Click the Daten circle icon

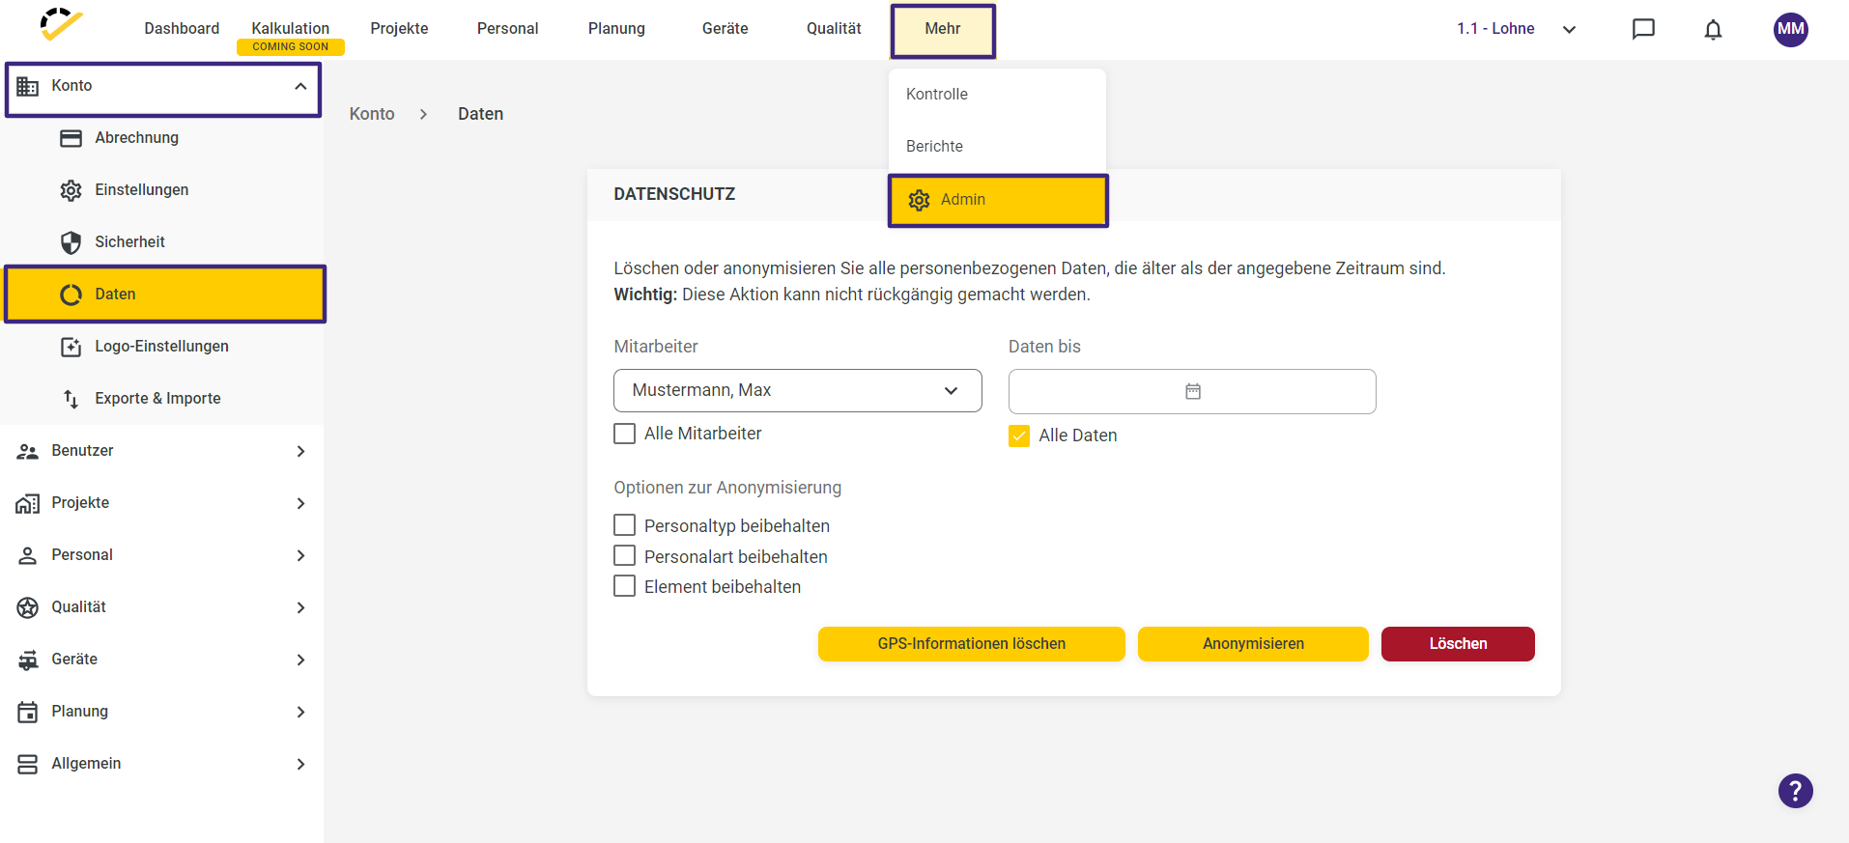click(71, 295)
